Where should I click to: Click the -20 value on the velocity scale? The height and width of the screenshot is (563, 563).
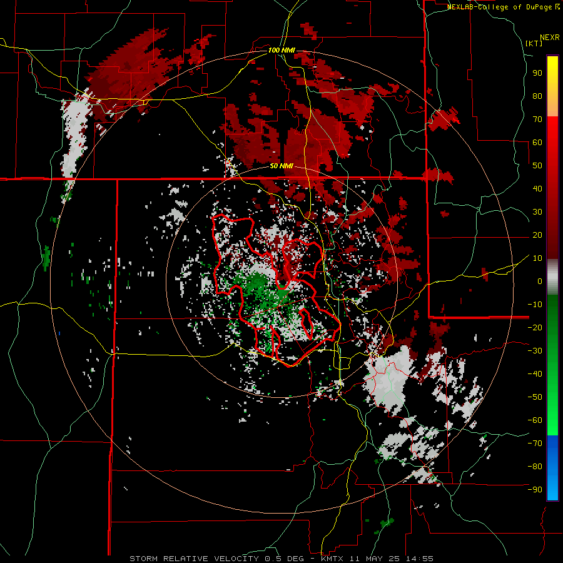(x=535, y=327)
